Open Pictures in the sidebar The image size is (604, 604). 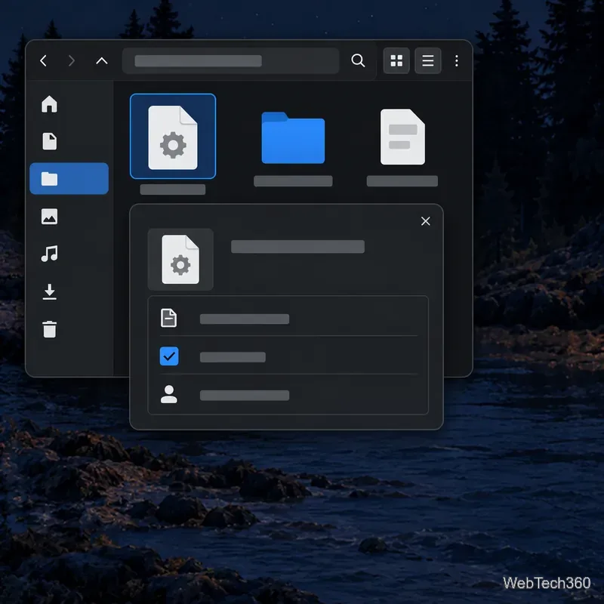click(x=49, y=216)
